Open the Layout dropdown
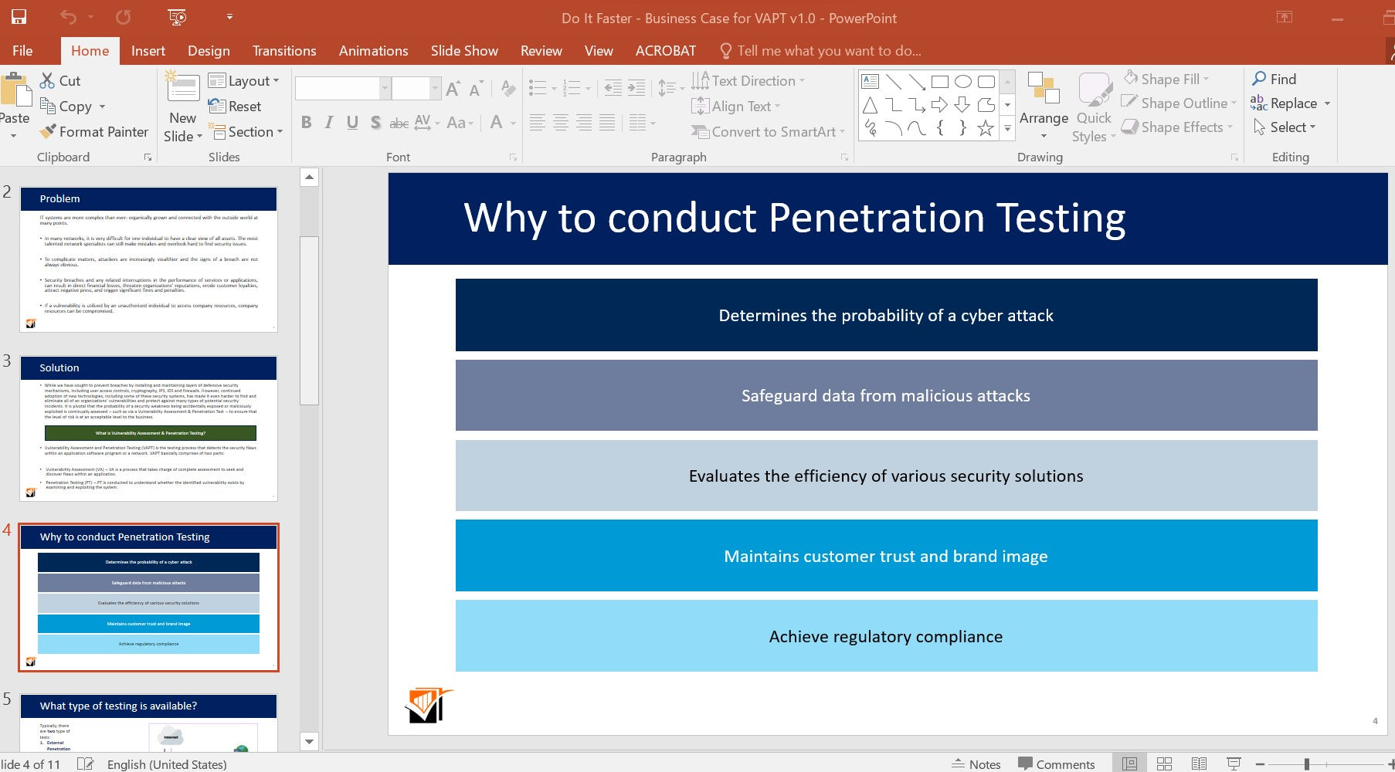Viewport: 1395px width, 772px height. click(x=243, y=81)
